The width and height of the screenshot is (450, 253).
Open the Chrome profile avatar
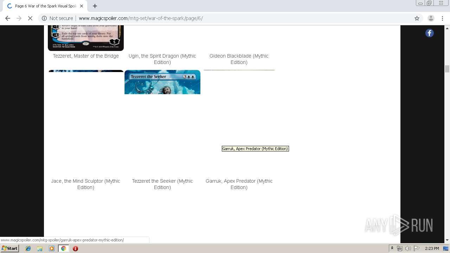point(431,18)
